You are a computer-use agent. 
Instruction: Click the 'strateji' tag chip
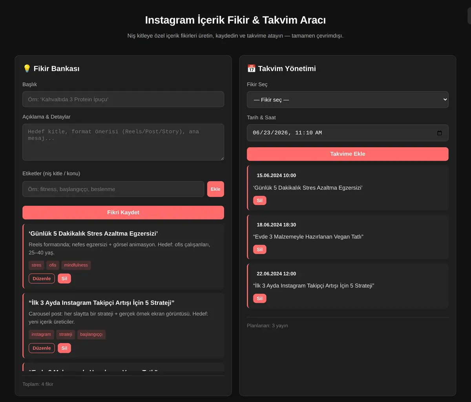point(66,334)
